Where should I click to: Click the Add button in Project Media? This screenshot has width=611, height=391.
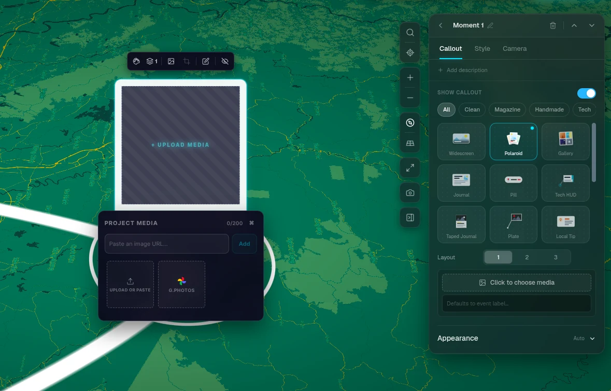pos(244,244)
